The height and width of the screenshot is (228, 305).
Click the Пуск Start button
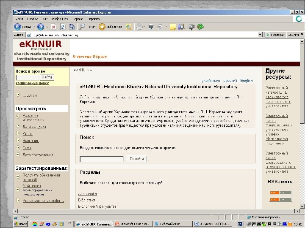(x=21, y=224)
